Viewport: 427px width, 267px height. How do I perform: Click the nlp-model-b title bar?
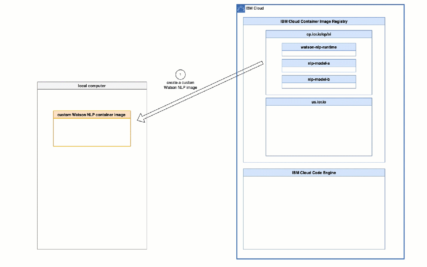(319, 79)
